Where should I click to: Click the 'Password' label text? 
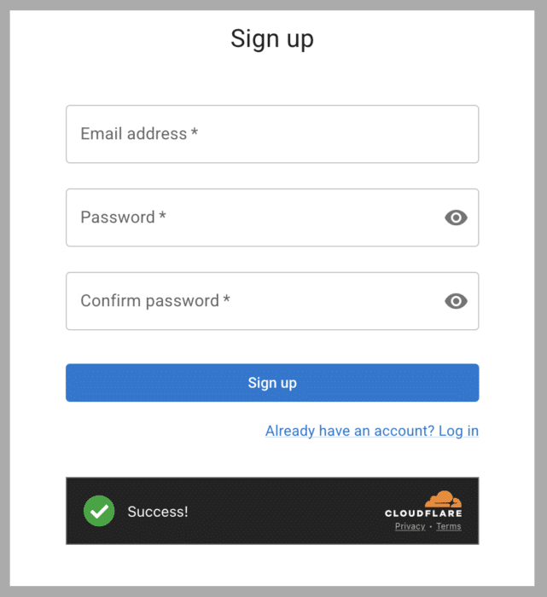pyautogui.click(x=117, y=217)
